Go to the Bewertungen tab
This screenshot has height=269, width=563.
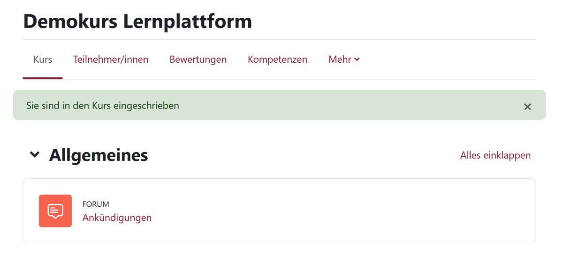(x=198, y=59)
